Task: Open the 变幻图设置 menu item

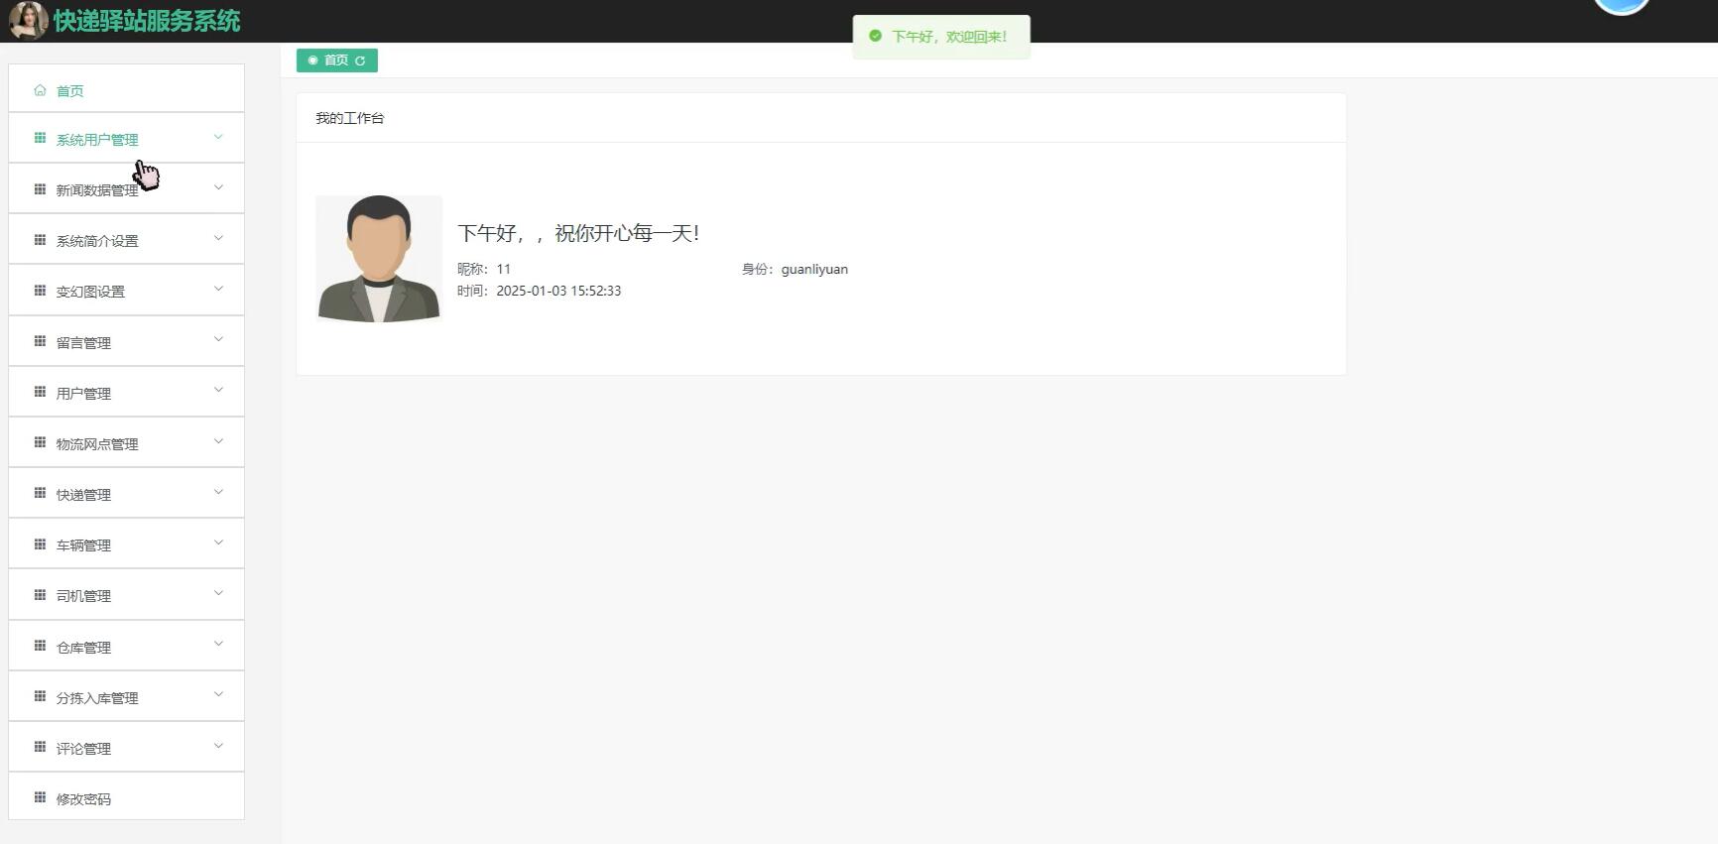Action: [126, 291]
